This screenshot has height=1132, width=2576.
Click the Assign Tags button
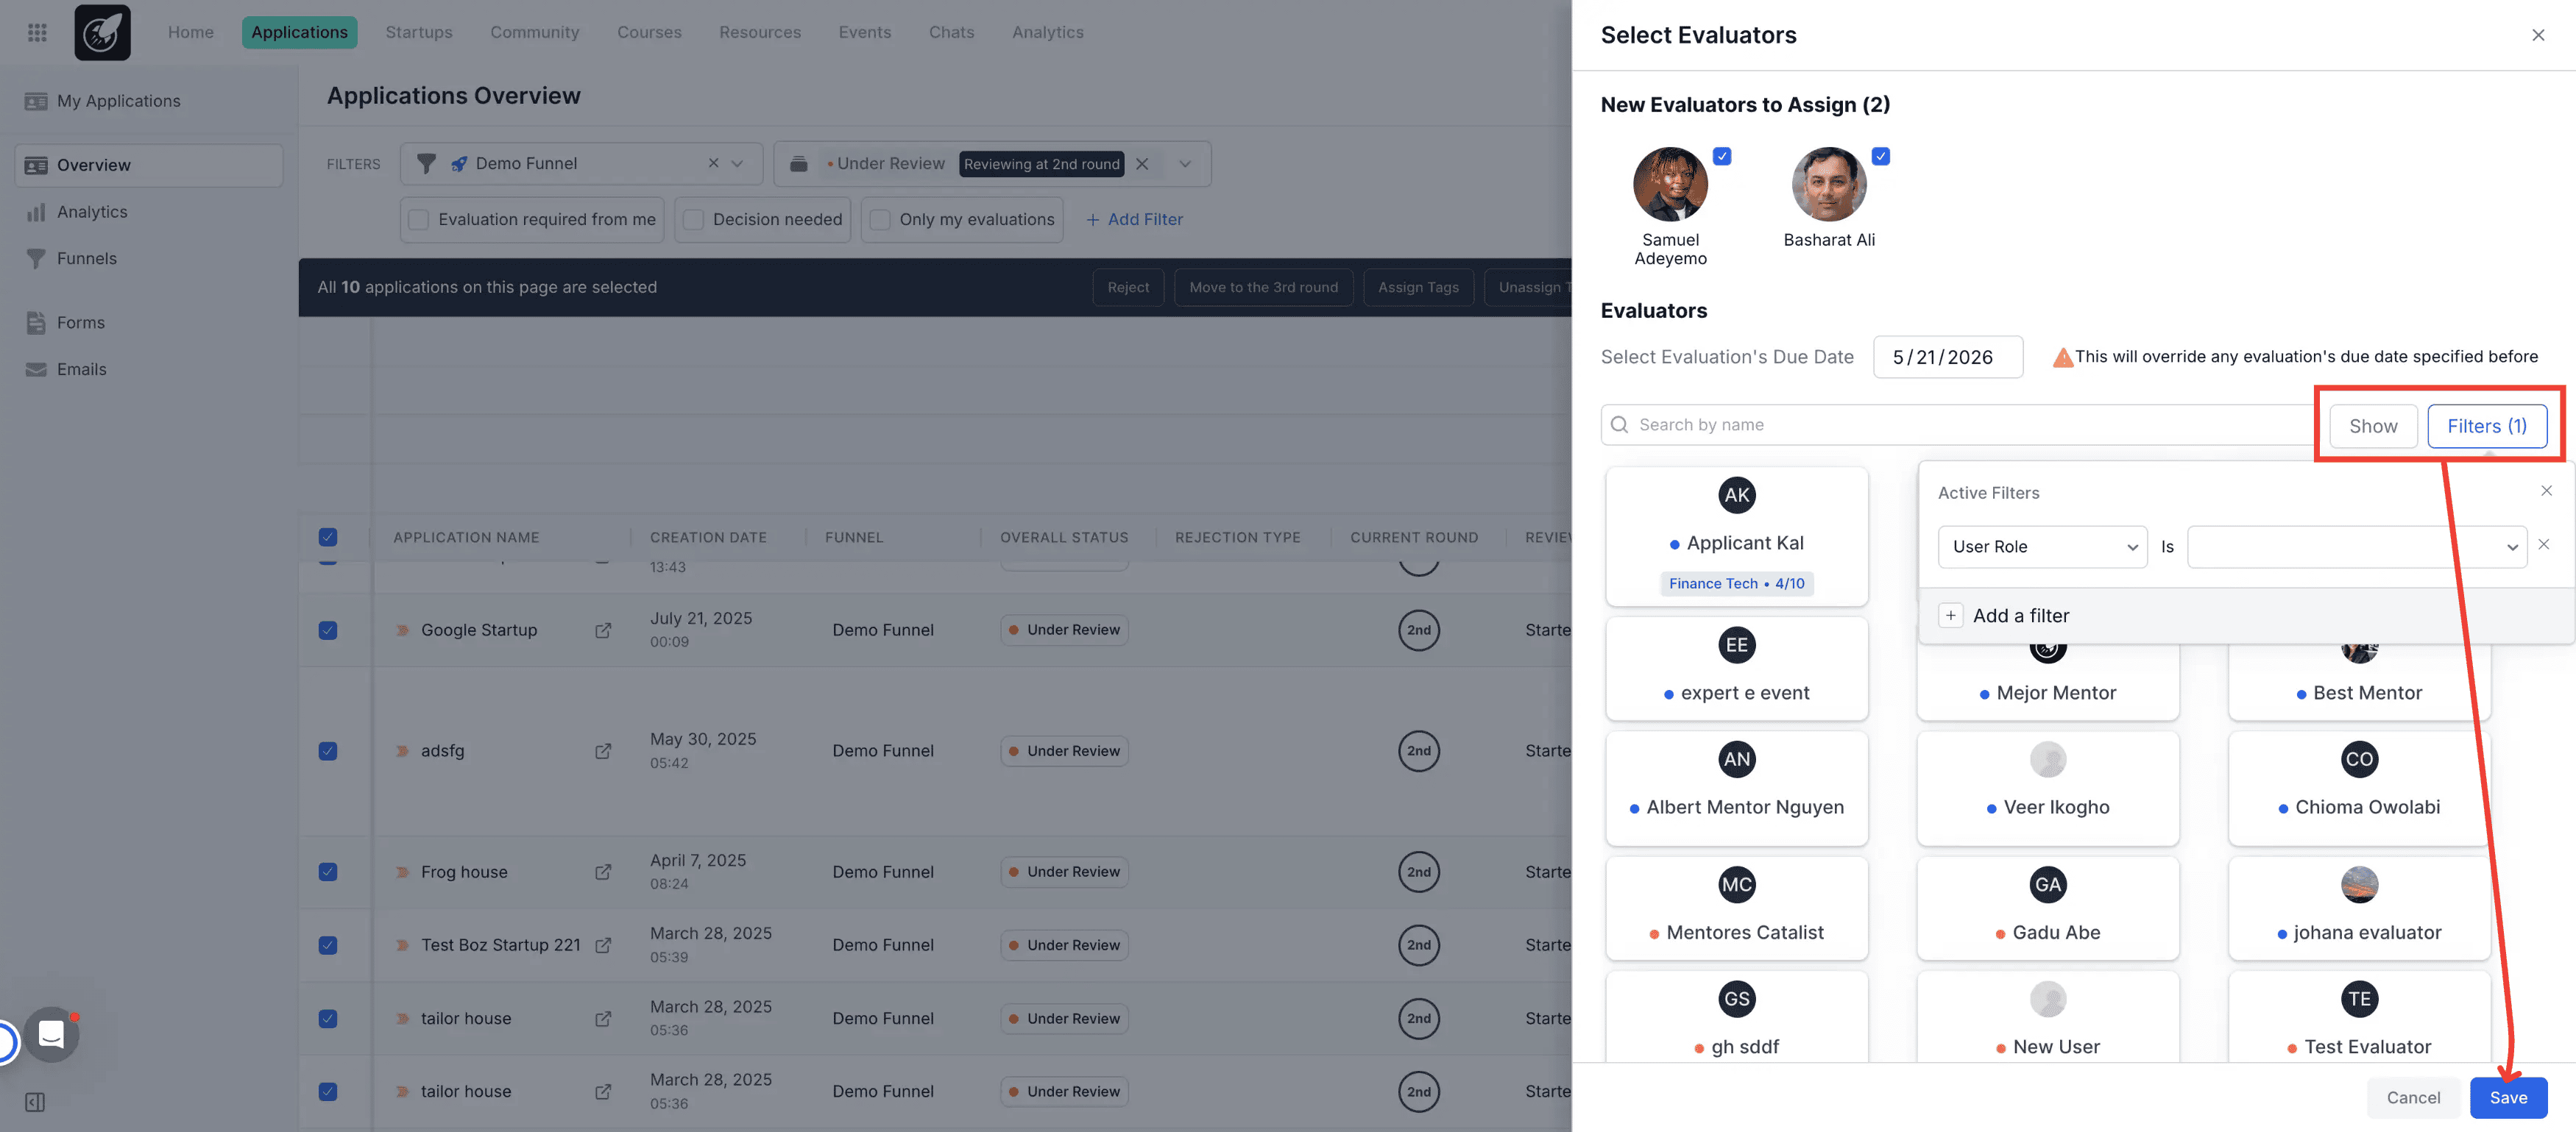click(1418, 287)
